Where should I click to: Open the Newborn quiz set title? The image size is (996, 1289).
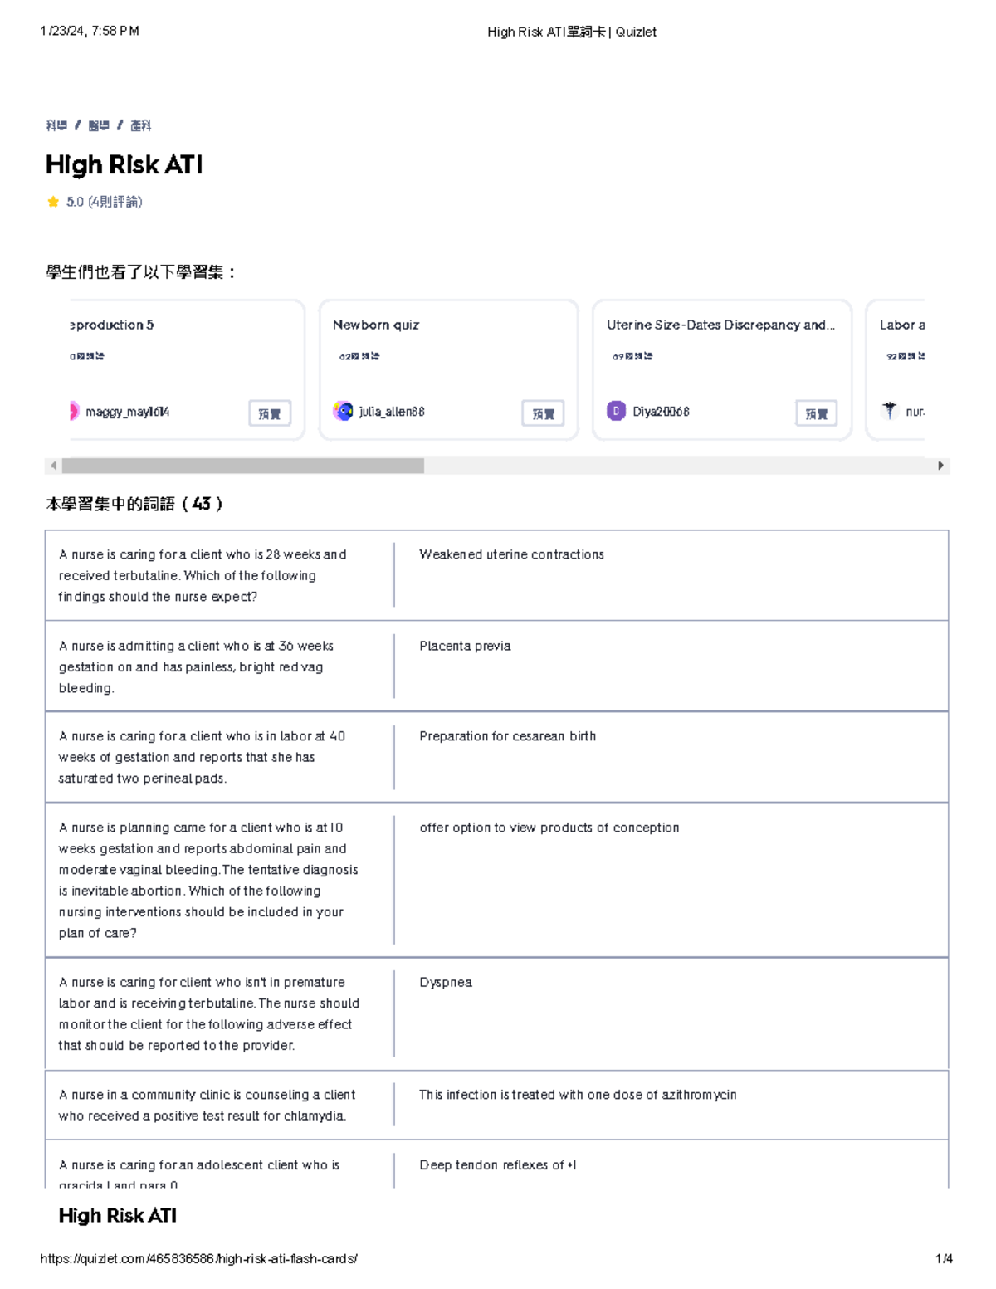click(x=377, y=325)
